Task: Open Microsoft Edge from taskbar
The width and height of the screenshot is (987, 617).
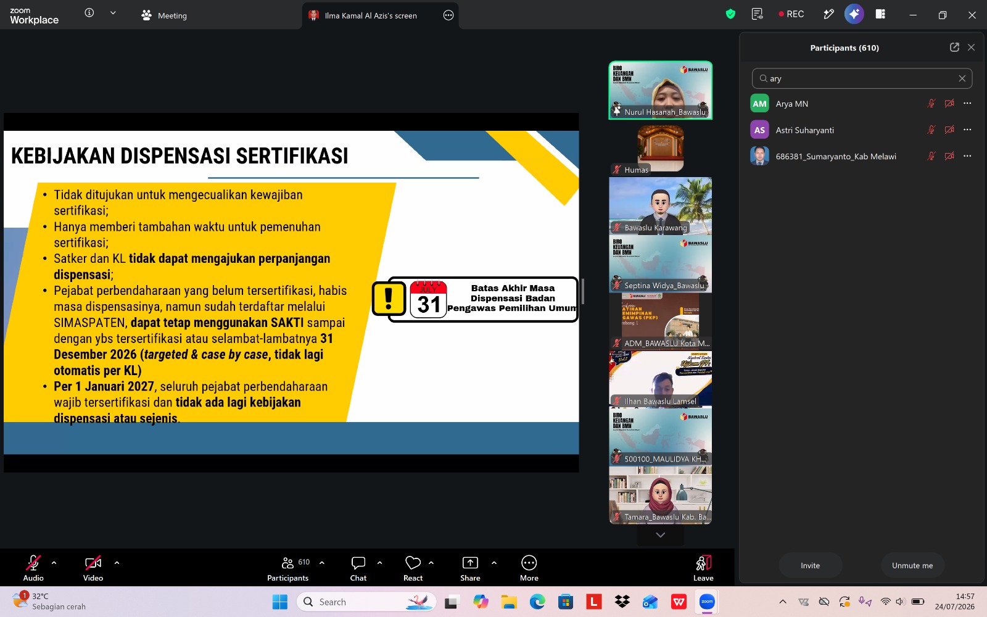Action: (537, 602)
